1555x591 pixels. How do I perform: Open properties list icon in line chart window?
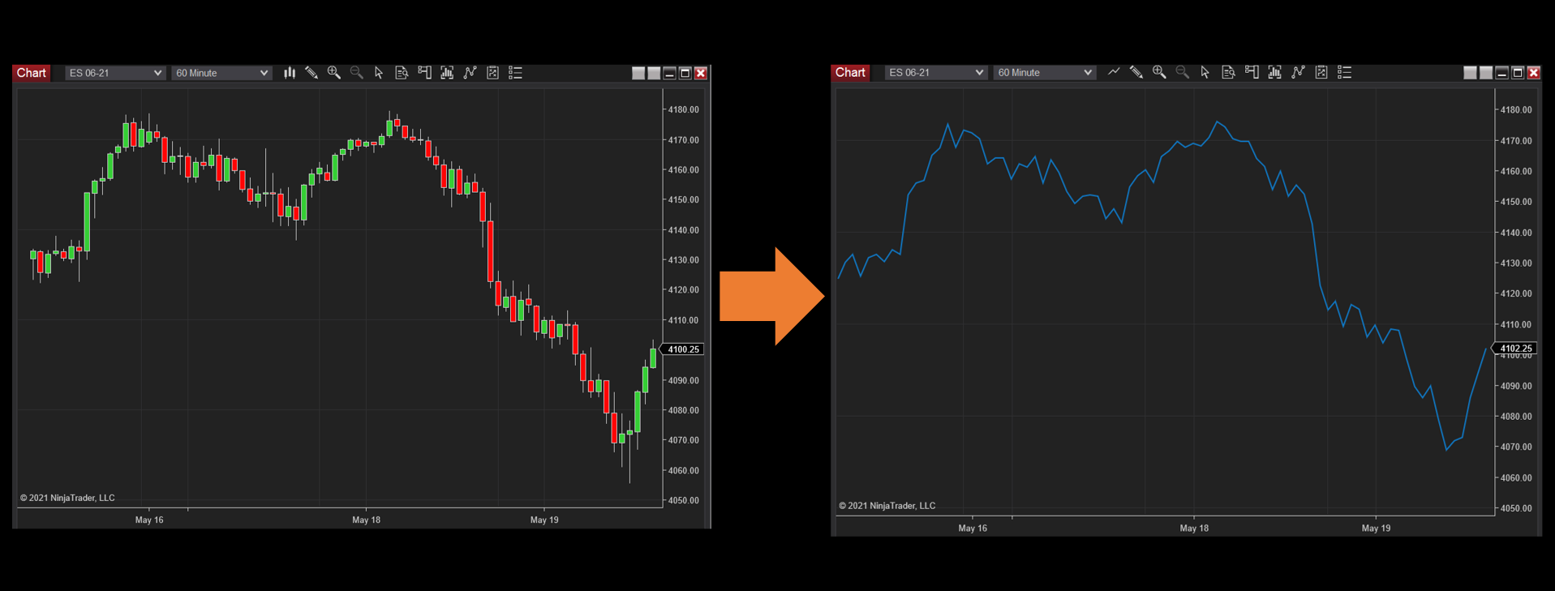[1344, 72]
